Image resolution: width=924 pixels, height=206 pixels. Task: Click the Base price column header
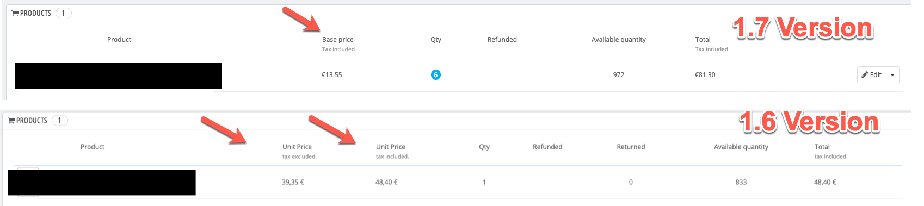[x=338, y=40]
